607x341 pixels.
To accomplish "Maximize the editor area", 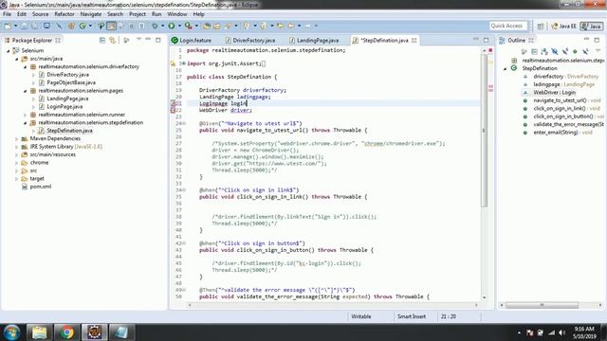I will 486,40.
